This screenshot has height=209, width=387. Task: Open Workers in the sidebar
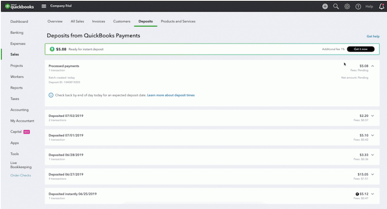[17, 77]
